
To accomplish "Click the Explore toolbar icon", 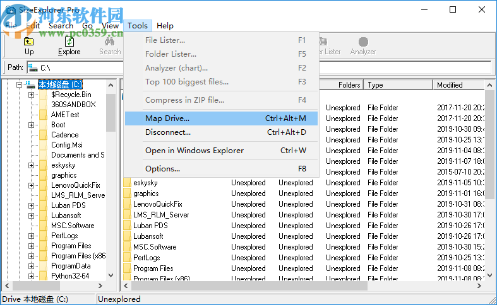I will (x=69, y=42).
